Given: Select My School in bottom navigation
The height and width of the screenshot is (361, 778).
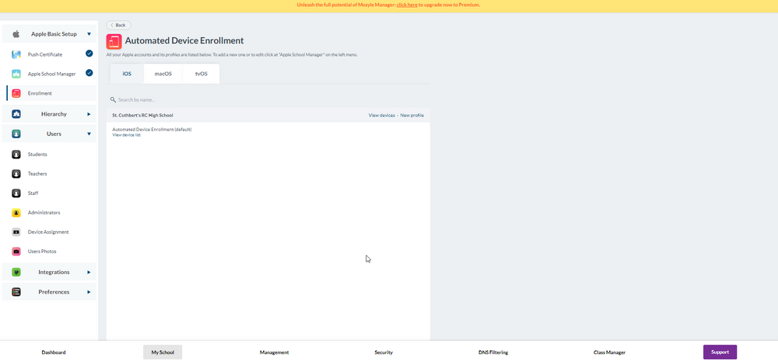Looking at the screenshot, I should (163, 352).
